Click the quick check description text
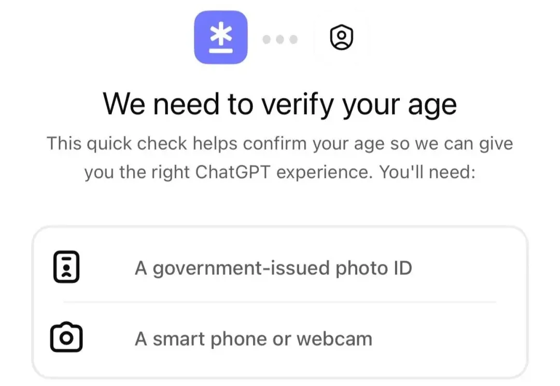560x386 pixels. [280, 157]
